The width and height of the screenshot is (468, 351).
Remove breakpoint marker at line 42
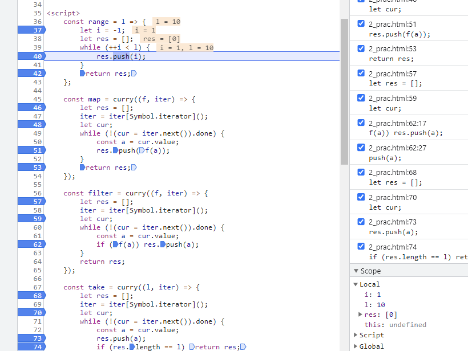[x=31, y=74]
